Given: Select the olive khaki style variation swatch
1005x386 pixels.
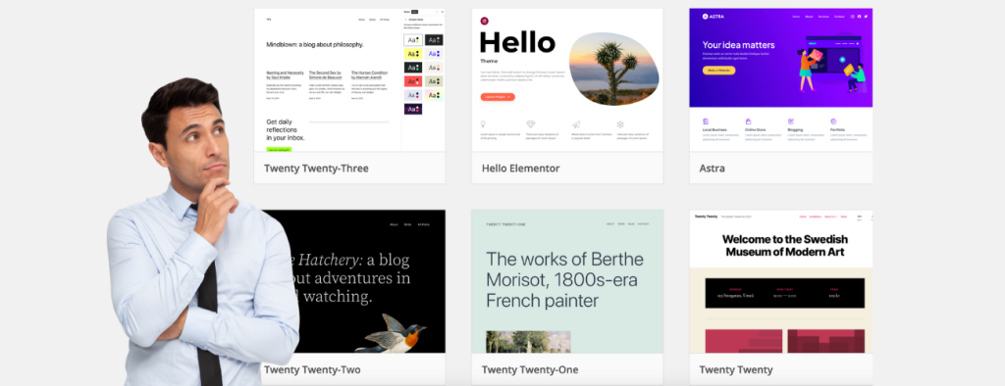Looking at the screenshot, I should (434, 81).
